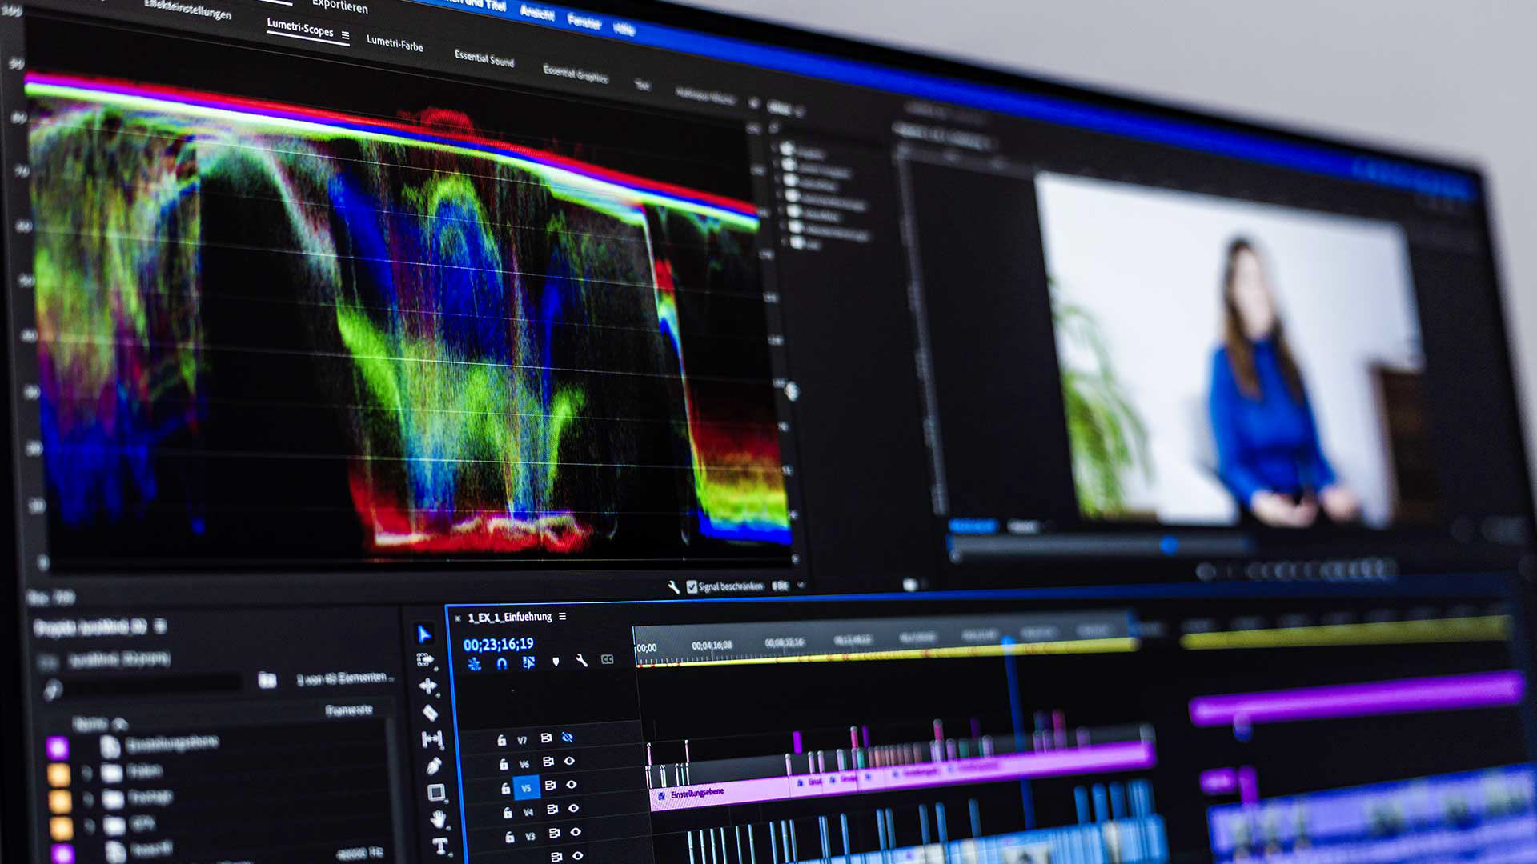Click the timeline ruler at 00;04;16;08
Image resolution: width=1537 pixels, height=864 pixels.
[712, 645]
